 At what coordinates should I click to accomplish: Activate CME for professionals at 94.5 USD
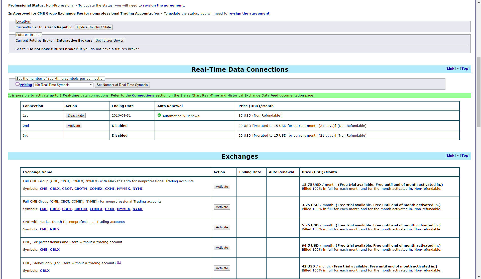tap(222, 248)
